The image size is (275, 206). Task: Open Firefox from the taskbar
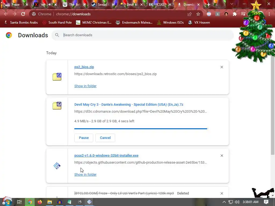[x=40, y=202]
